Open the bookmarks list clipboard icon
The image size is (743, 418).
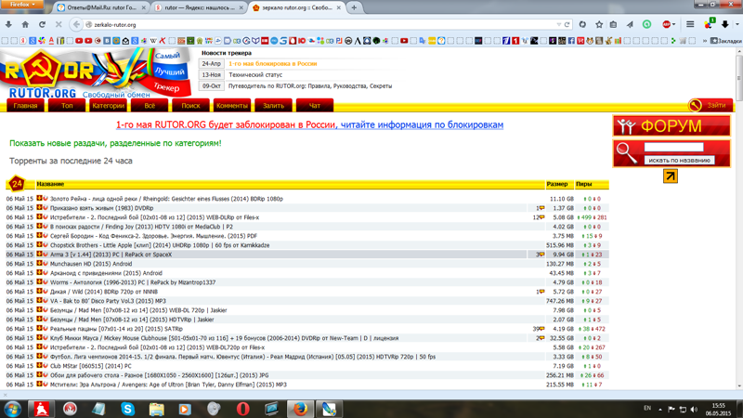tap(613, 24)
